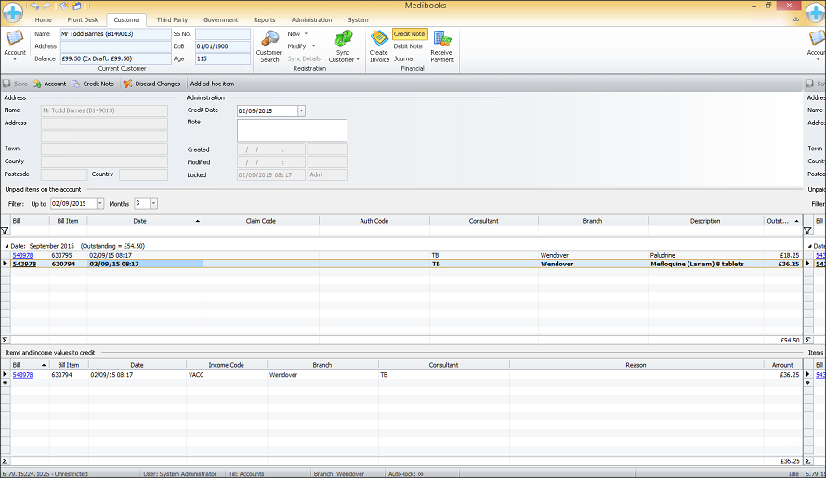The image size is (826, 478).
Task: Expand the Credit Date dropdown
Action: tap(301, 110)
